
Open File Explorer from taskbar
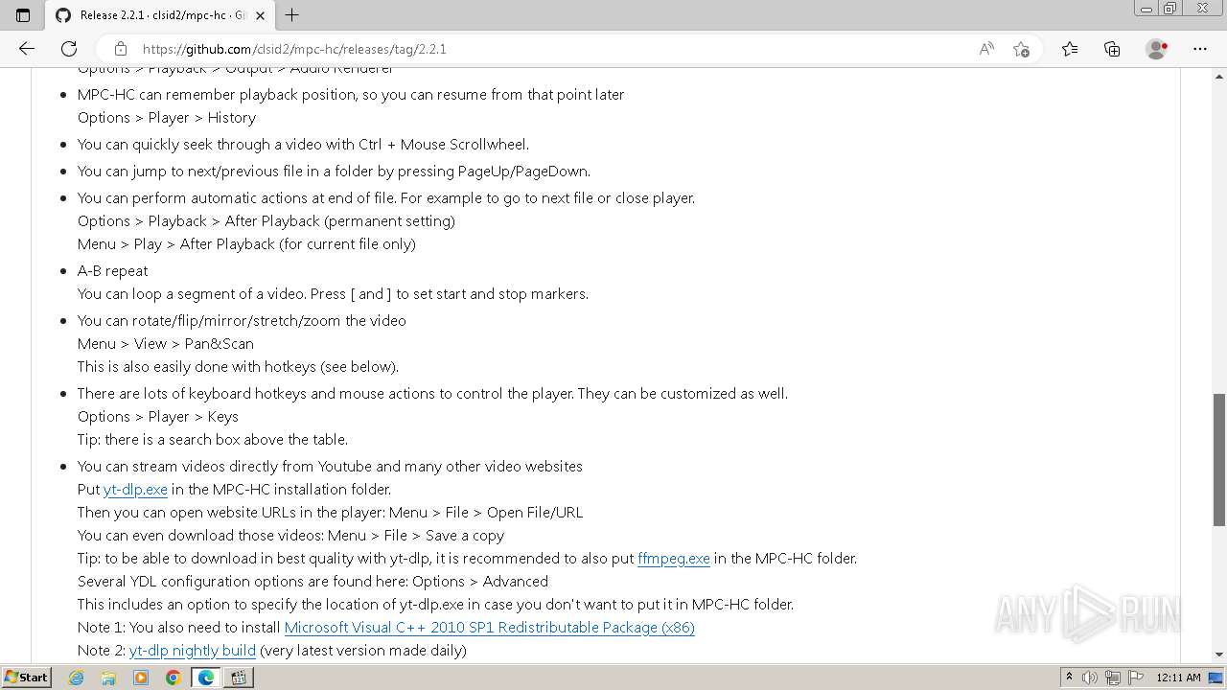click(108, 678)
